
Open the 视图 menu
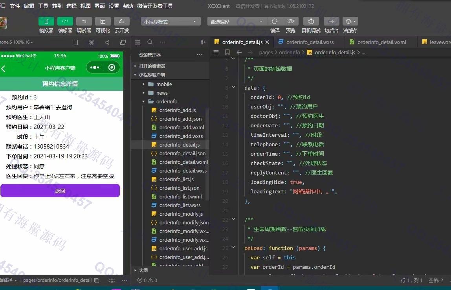coord(85,6)
